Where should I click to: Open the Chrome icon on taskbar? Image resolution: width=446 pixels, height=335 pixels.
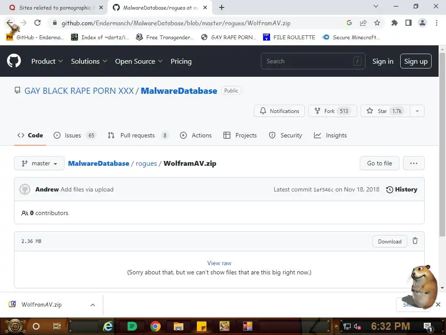click(x=155, y=326)
